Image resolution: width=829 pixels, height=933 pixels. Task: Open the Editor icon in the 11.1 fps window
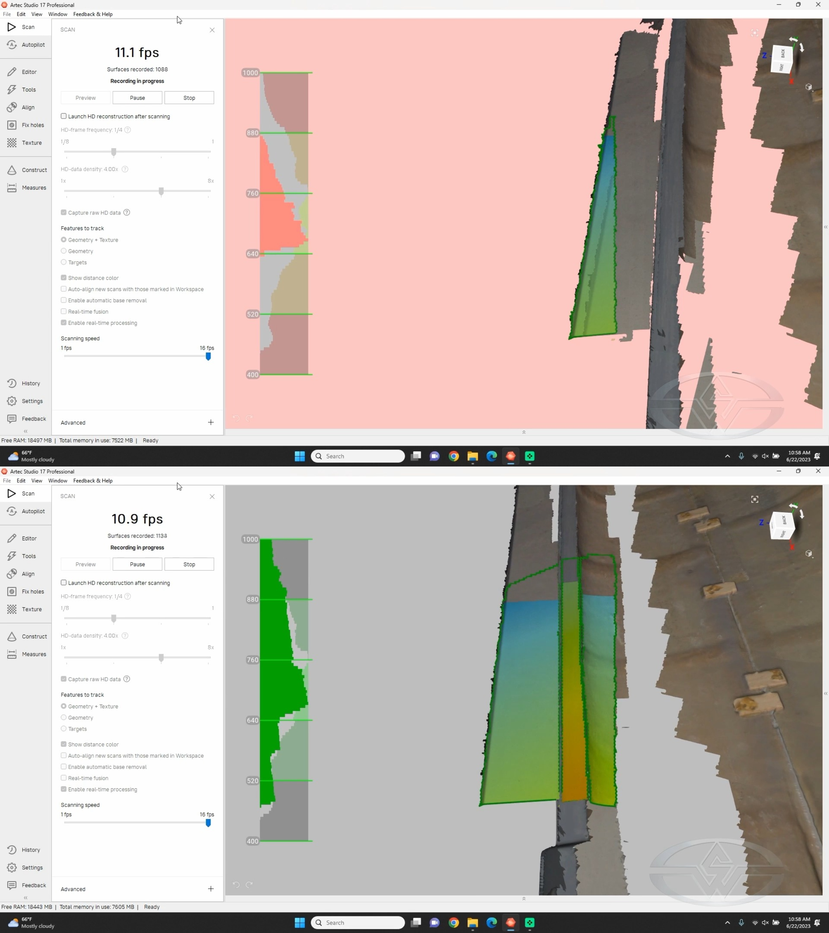coord(12,72)
